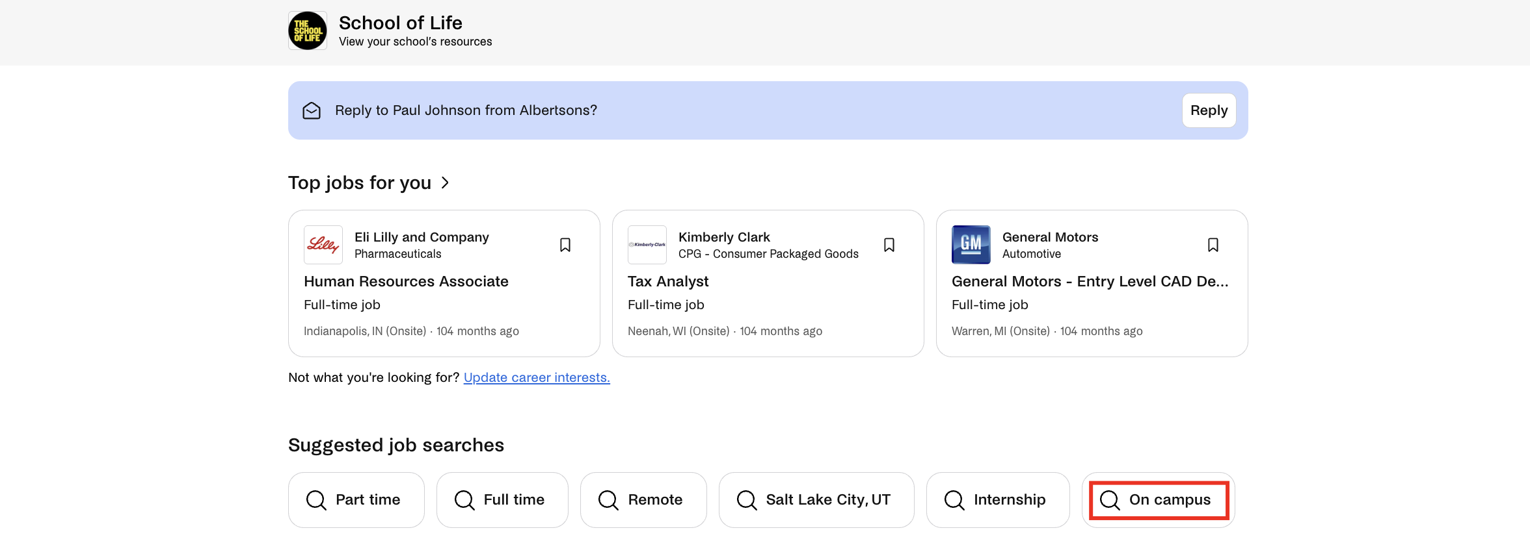
Task: Click Neenah, WI (Onsite) location text
Action: point(678,331)
